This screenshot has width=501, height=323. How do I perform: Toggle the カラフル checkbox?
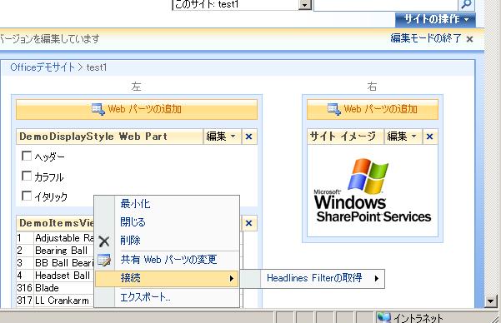27,176
